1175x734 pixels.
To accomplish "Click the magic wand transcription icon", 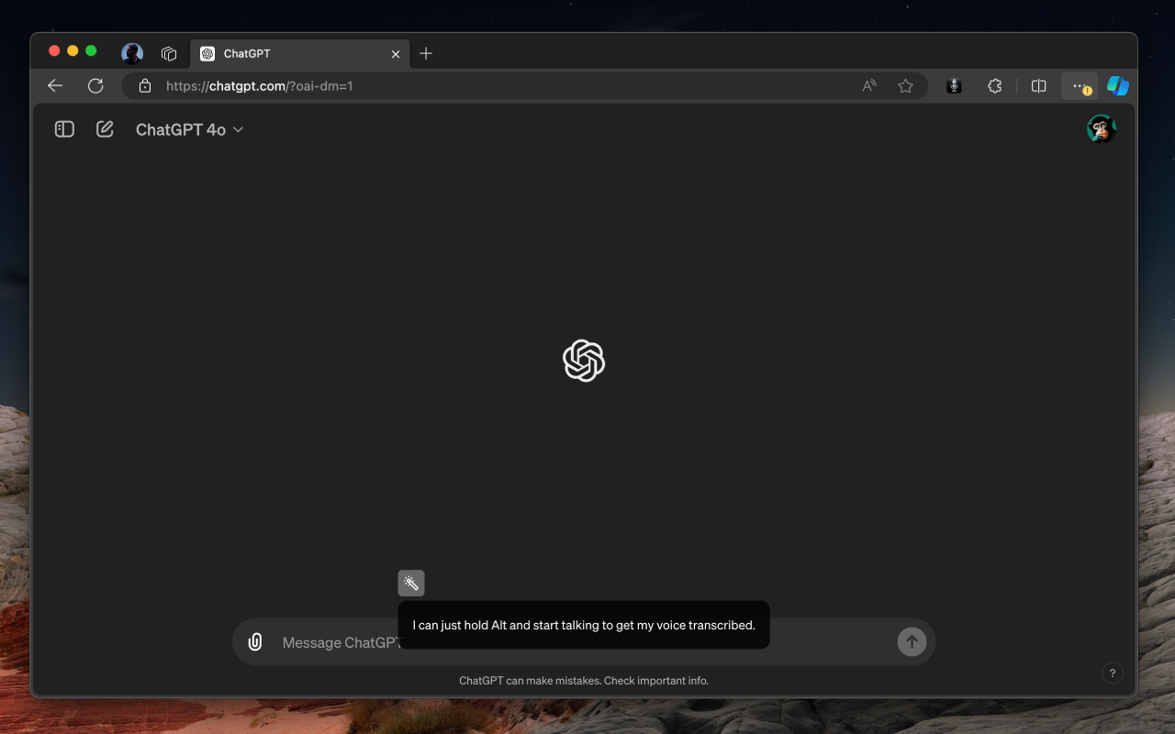I will tap(411, 583).
